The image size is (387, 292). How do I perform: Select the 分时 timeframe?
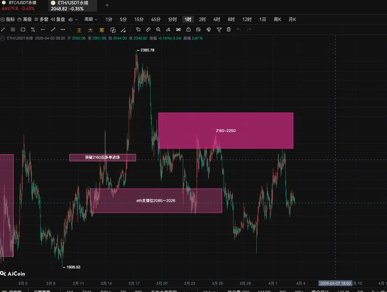(x=172, y=19)
